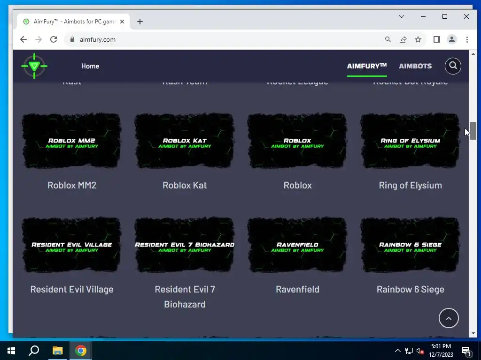
Task: Open Chrome zoom magnifier icon in address bar
Action: (388, 39)
